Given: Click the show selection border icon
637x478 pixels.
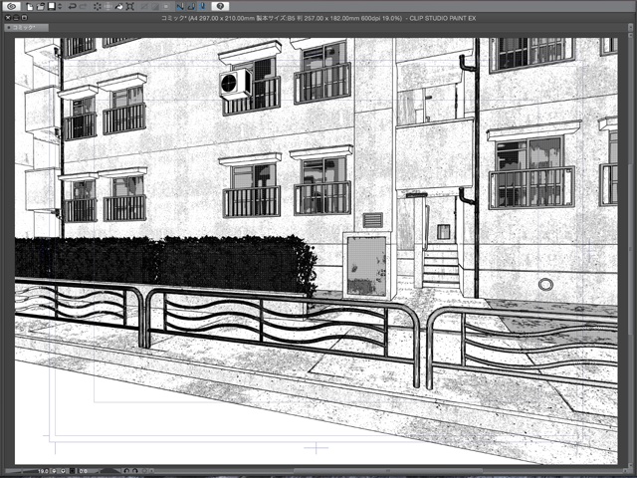Looking at the screenshot, I should pyautogui.click(x=166, y=7).
